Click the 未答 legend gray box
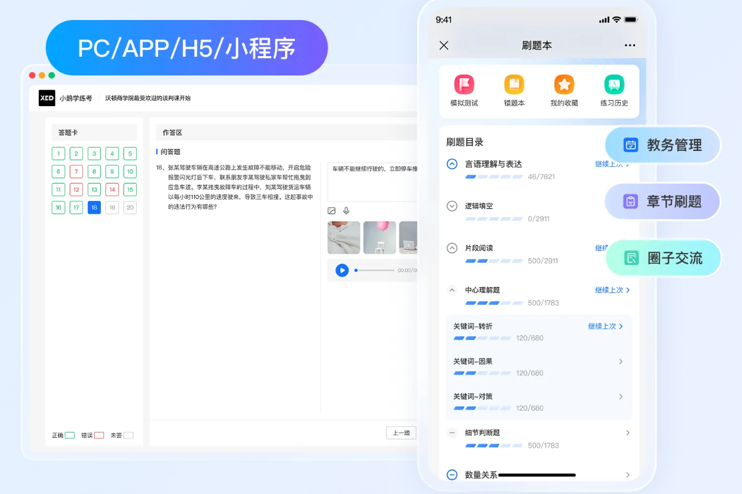Viewport: 742px width, 494px height. click(128, 435)
